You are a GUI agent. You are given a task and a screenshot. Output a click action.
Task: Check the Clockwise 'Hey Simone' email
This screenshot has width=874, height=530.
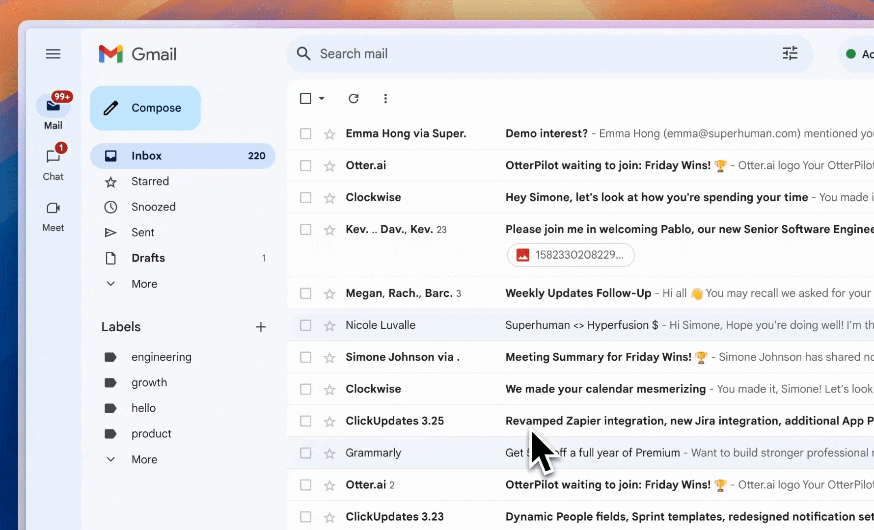305,197
